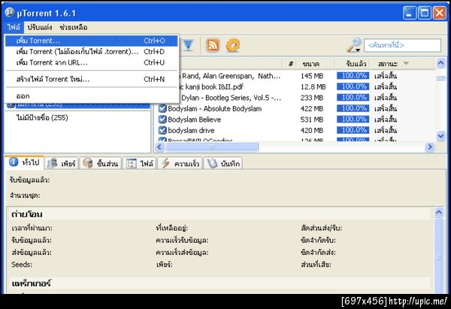451x309 pixels.
Task: Switch to the 'ไฟล์' files tab
Action: tap(140, 163)
